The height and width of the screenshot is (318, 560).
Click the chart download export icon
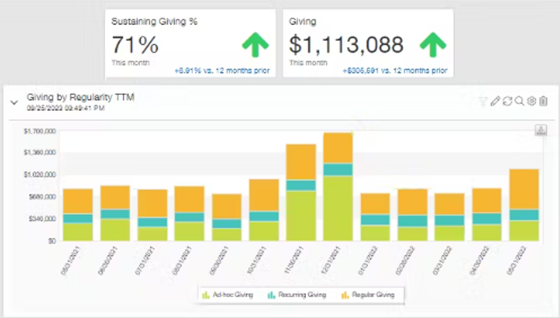click(541, 130)
